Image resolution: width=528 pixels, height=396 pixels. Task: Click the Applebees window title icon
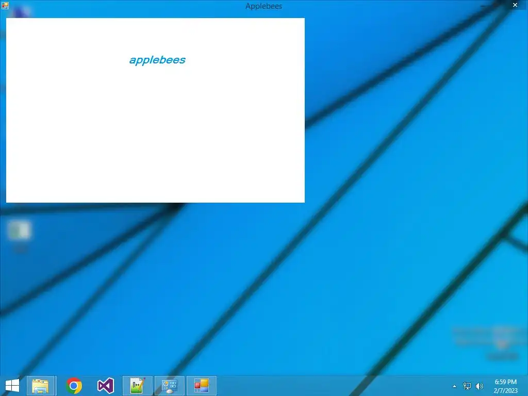coord(5,5)
